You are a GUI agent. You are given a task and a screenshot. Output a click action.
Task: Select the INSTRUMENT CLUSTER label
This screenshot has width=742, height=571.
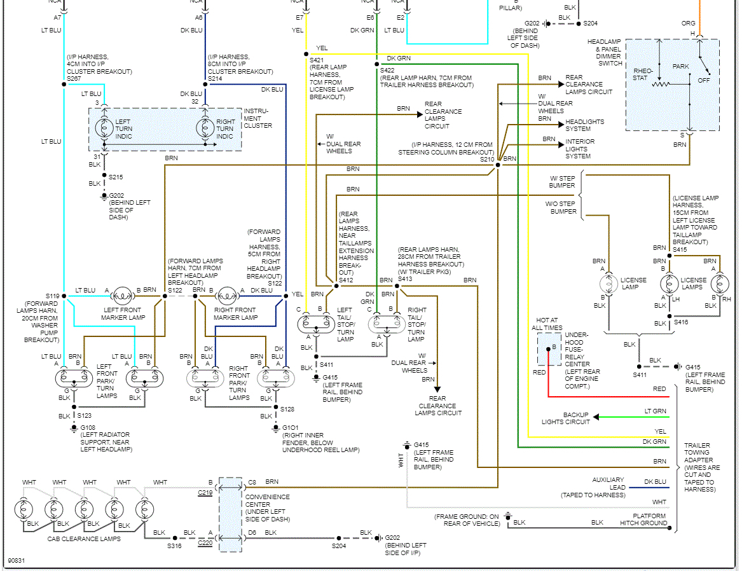(258, 118)
